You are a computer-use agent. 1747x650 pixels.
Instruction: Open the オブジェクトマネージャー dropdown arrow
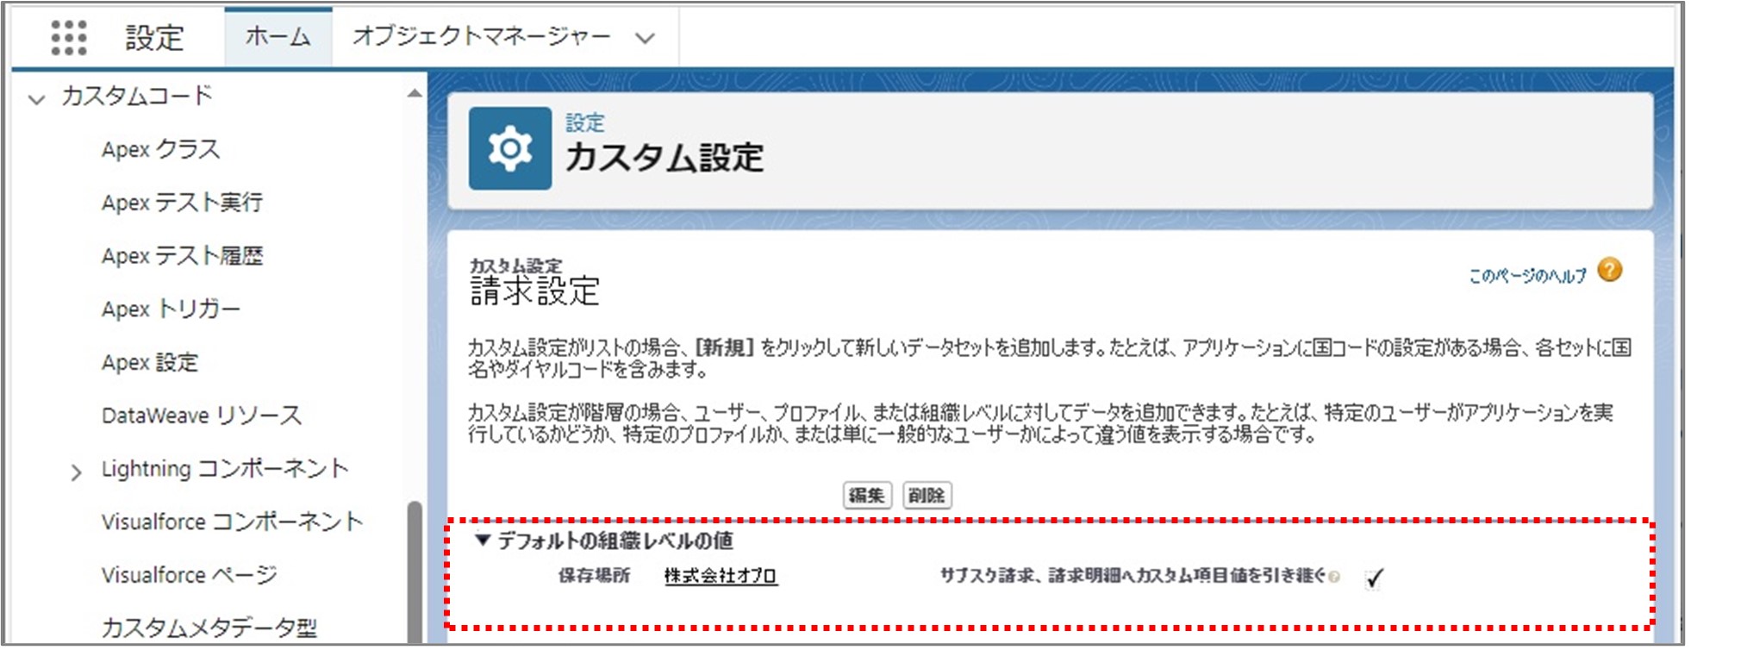click(645, 38)
